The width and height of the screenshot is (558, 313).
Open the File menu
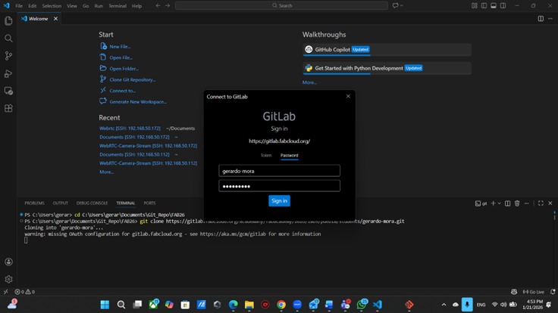(x=19, y=6)
